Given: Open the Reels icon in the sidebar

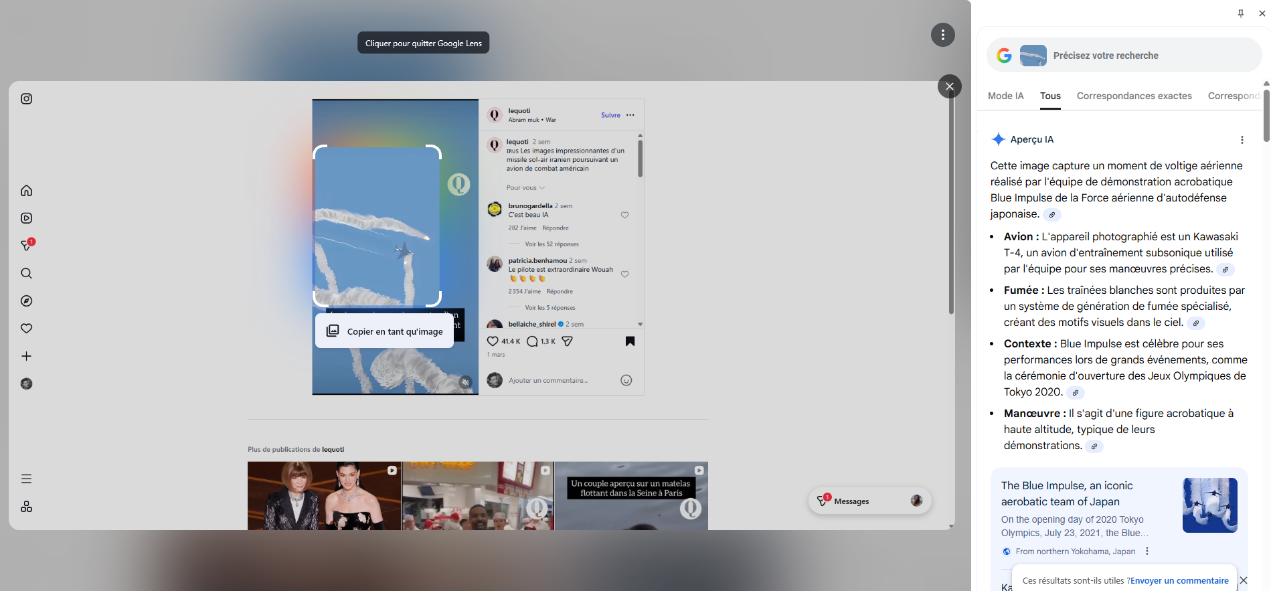Looking at the screenshot, I should pos(26,218).
